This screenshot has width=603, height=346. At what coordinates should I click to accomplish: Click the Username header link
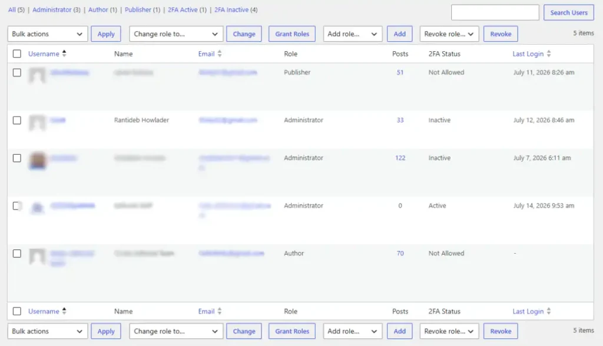click(44, 54)
